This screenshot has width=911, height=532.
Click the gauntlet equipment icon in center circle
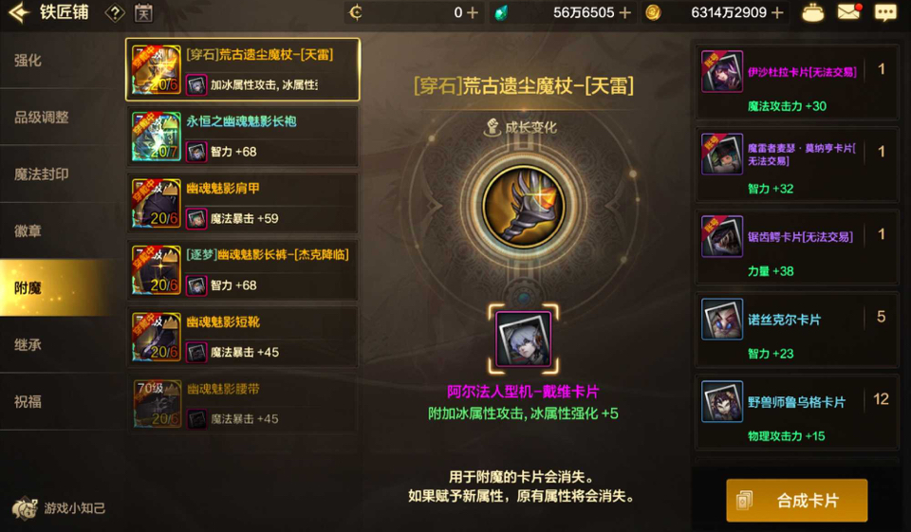[524, 207]
